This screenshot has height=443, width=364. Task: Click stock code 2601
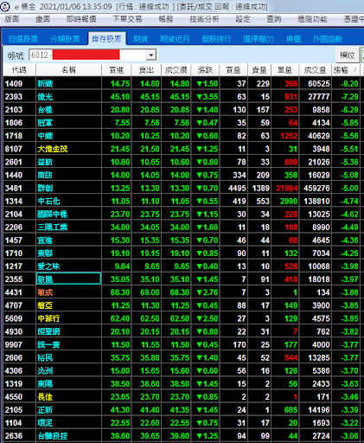click(x=14, y=162)
